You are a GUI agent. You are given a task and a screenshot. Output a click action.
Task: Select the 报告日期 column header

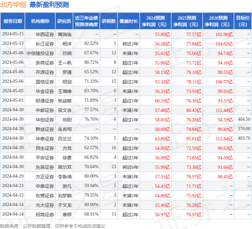point(13,21)
